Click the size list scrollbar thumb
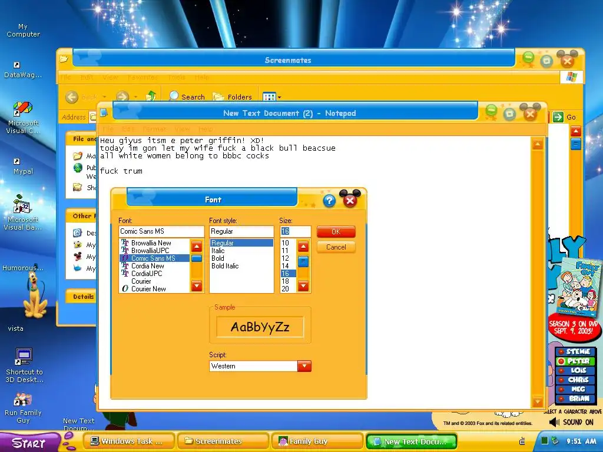603x452 pixels. pos(303,262)
